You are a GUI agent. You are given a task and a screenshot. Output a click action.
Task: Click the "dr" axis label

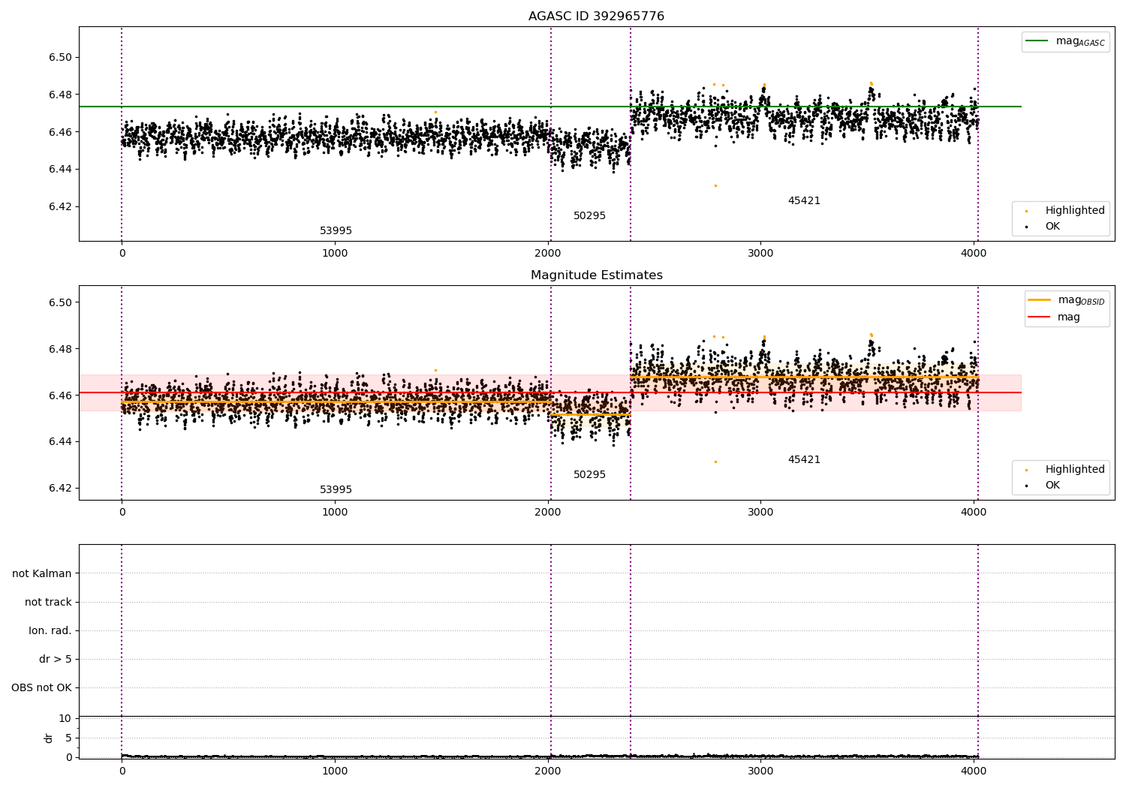click(x=49, y=738)
